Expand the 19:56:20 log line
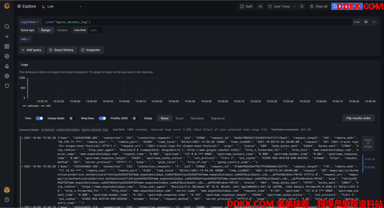Image resolution: width=384 pixels, height=208 pixels. (22, 138)
